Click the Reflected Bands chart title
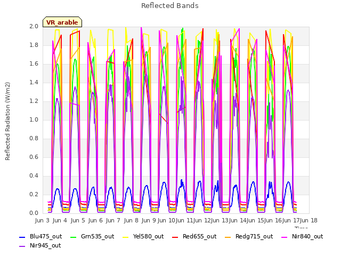The image size is (341, 256). point(170,6)
